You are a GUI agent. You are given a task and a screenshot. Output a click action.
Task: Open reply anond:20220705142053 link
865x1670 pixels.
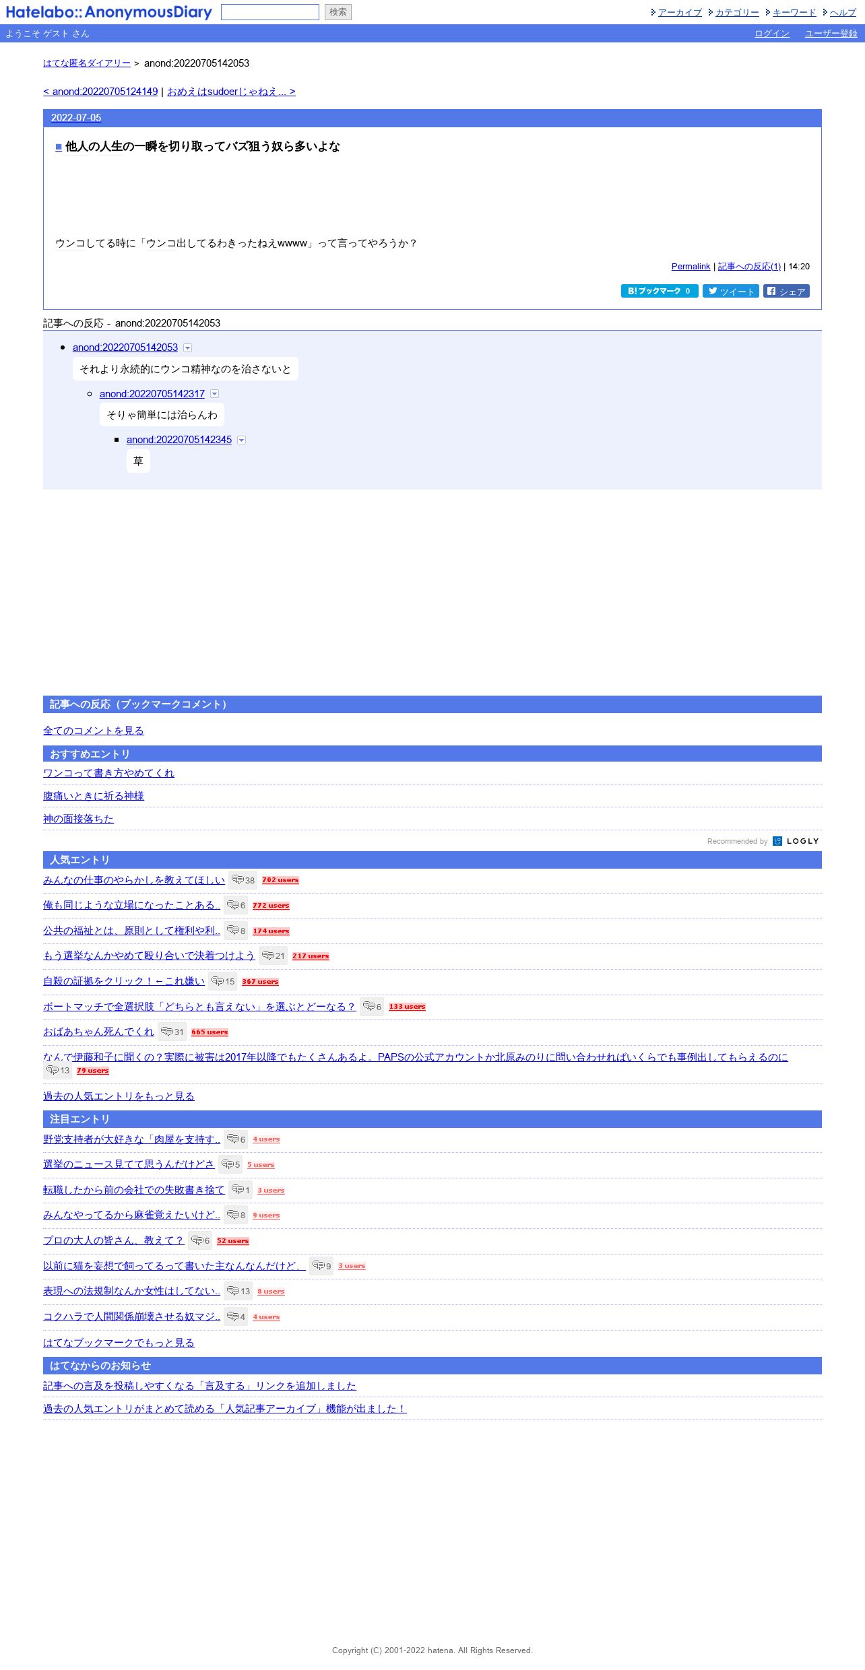(x=125, y=347)
